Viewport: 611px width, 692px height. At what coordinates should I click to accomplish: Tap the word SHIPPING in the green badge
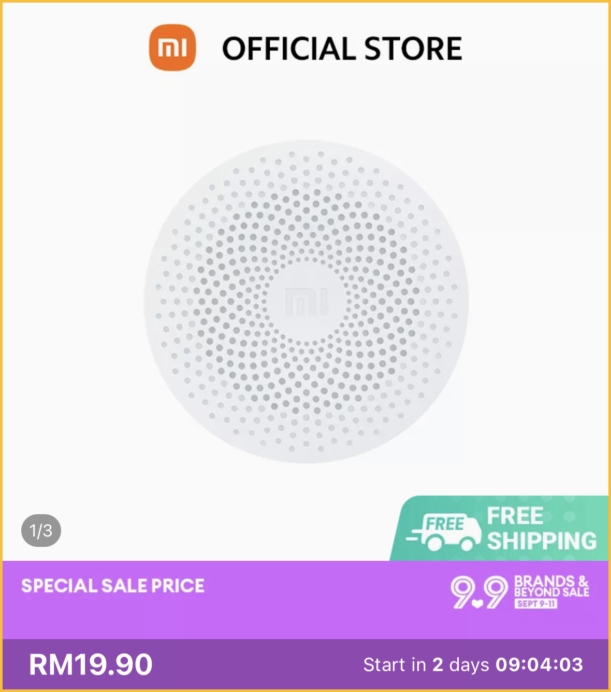tap(542, 541)
